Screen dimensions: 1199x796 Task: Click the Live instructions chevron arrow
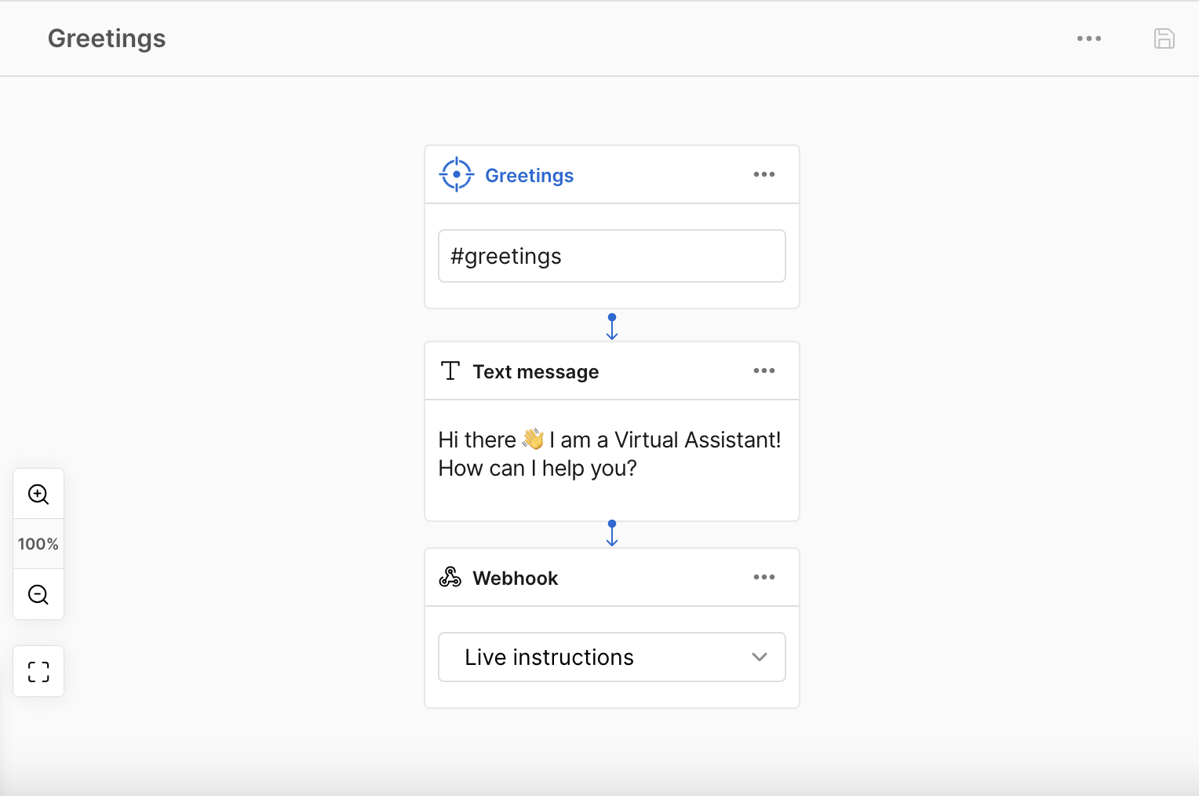759,657
